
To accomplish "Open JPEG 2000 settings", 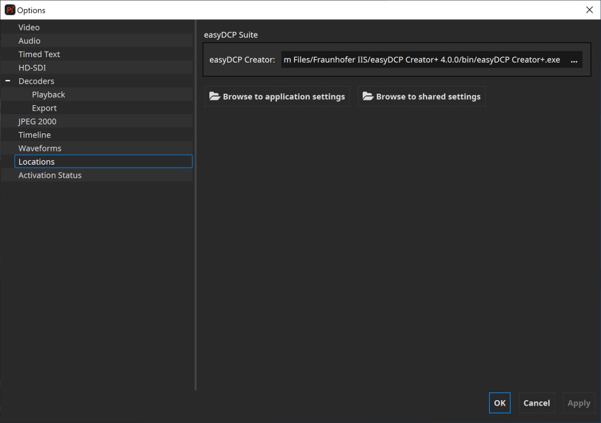I will 37,121.
